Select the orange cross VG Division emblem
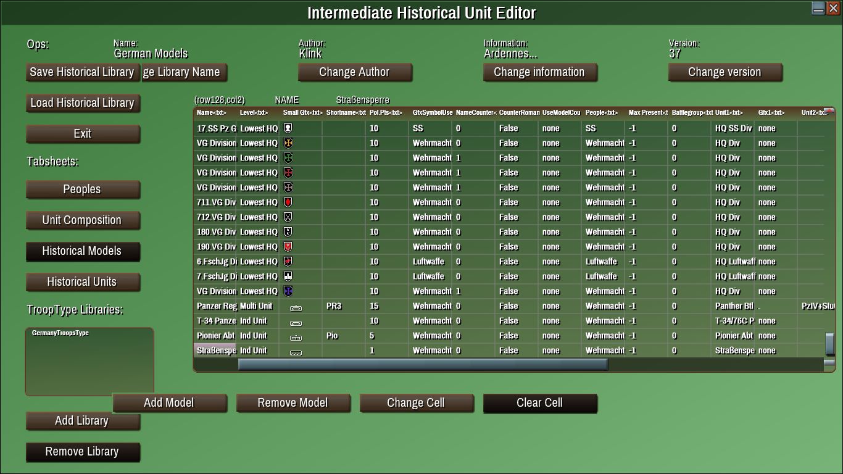The image size is (843, 474). coord(288,143)
